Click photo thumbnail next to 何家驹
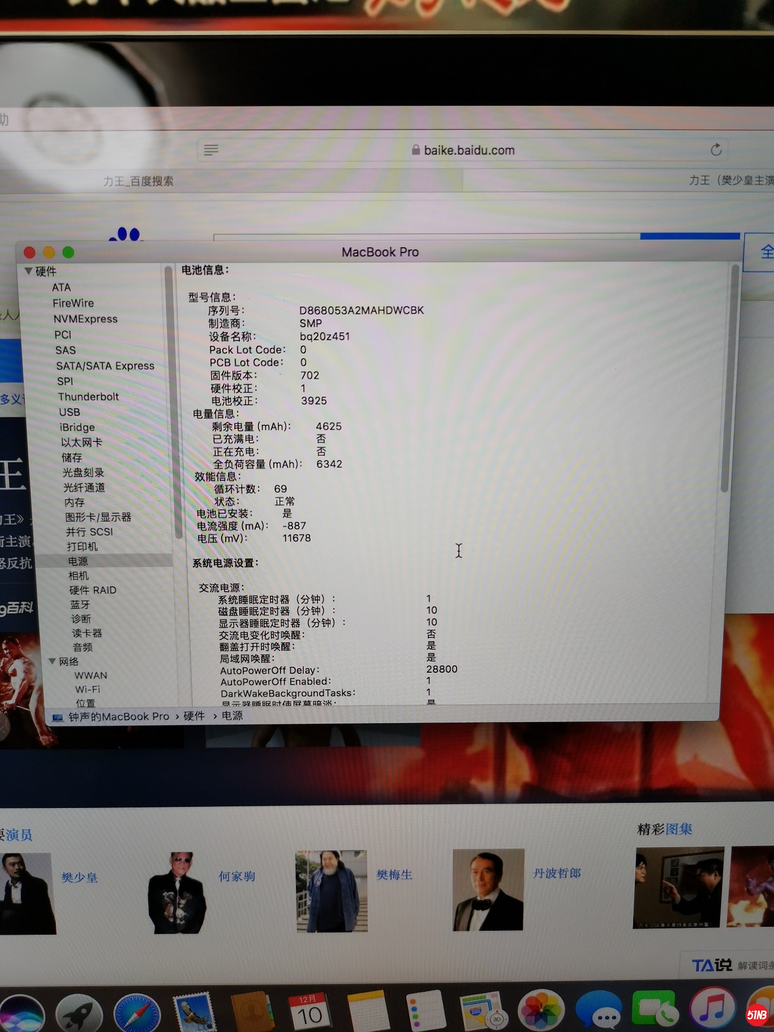The height and width of the screenshot is (1032, 774). click(177, 893)
